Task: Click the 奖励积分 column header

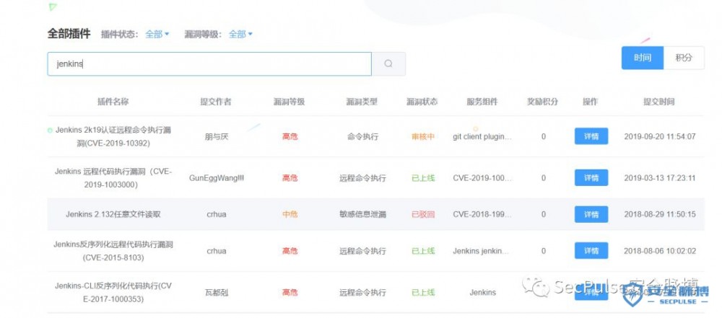Action: pyautogui.click(x=542, y=102)
